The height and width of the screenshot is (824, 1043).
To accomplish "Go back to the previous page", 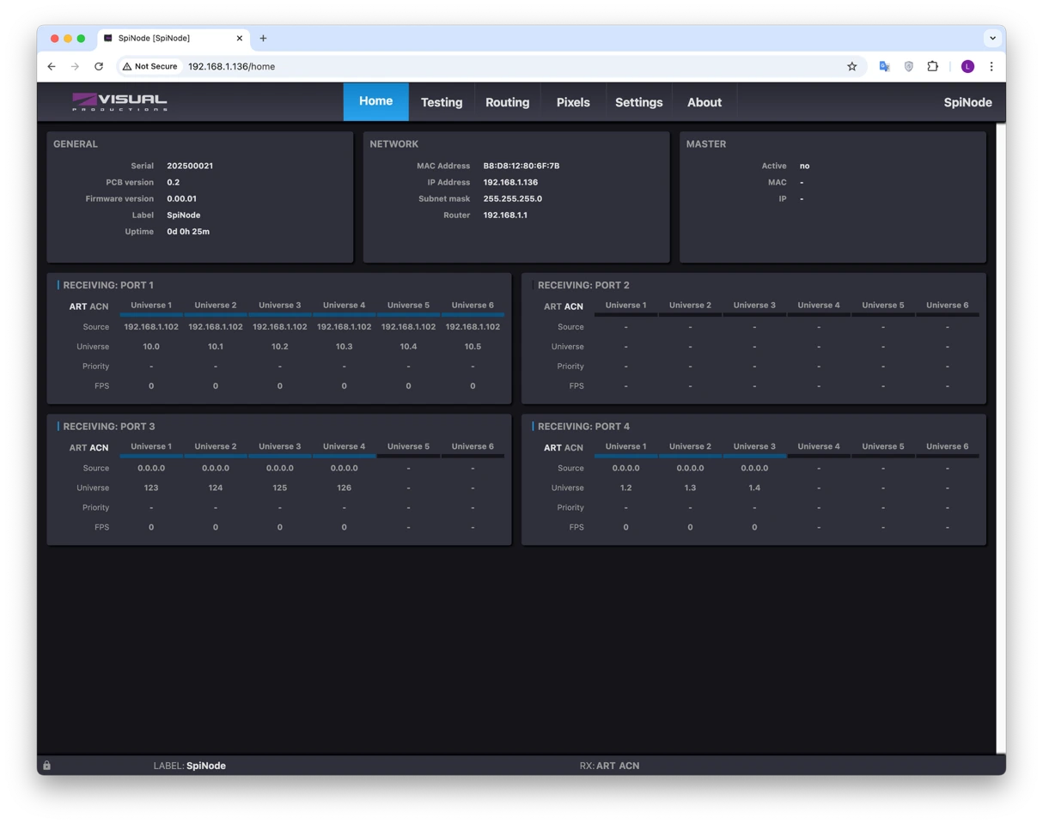I will tap(52, 66).
